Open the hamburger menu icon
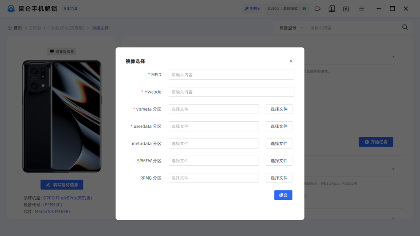Screen dimensions: 420x236 (x=361, y=9)
